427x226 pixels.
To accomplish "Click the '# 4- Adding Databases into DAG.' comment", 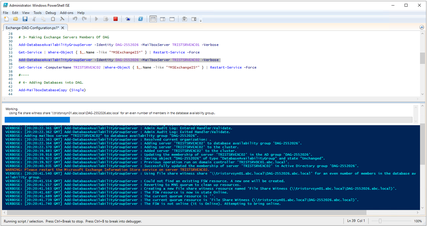I will (x=51, y=82).
